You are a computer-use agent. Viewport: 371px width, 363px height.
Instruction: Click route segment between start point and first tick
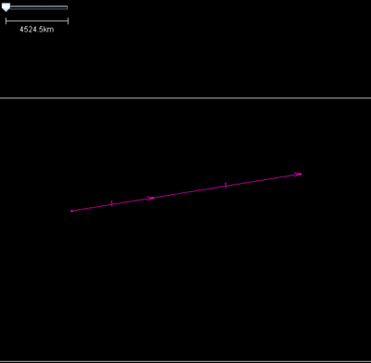tap(92, 207)
